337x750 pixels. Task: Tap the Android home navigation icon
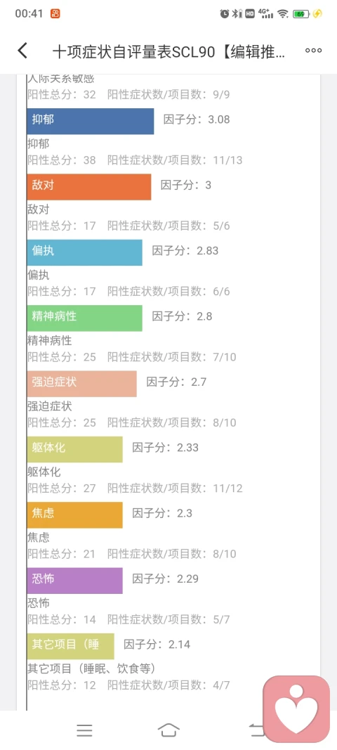pos(168,730)
